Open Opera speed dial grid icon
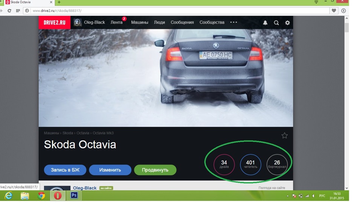Image resolution: width=362 pixels, height=203 pixels. (x=18, y=11)
